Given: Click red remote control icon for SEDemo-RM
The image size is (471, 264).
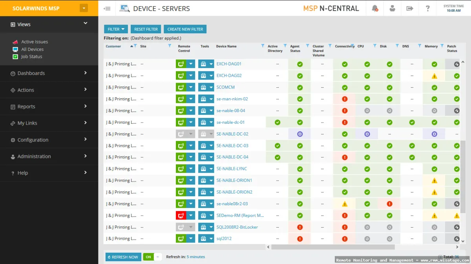Looking at the screenshot, I should coord(181,215).
